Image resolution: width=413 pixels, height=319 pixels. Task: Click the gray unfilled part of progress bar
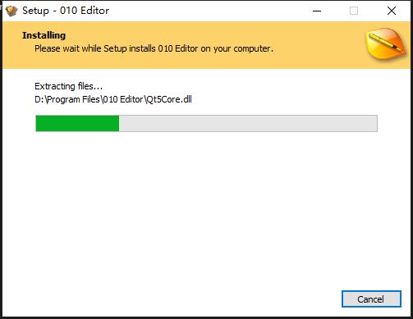click(x=248, y=123)
